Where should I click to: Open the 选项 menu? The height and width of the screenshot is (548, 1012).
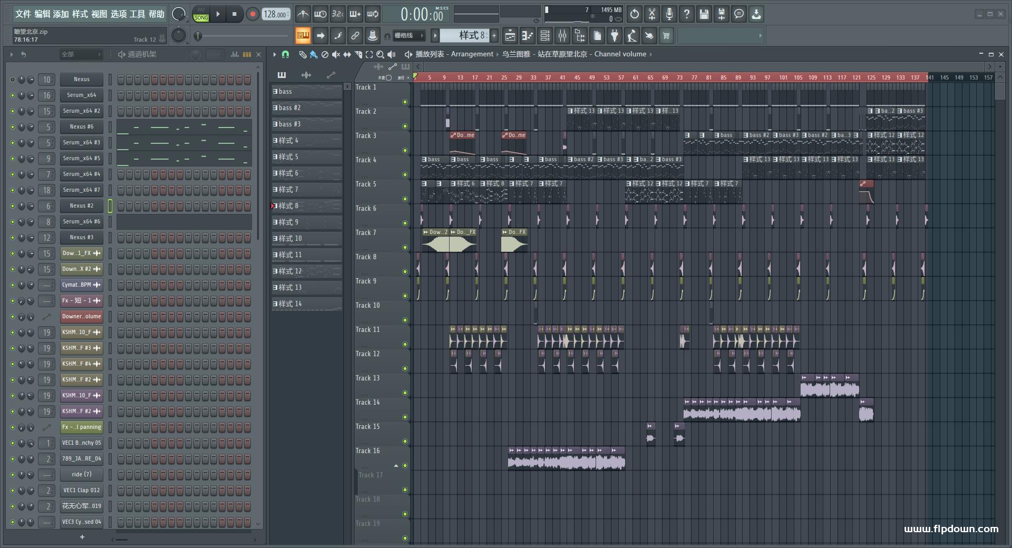(119, 14)
